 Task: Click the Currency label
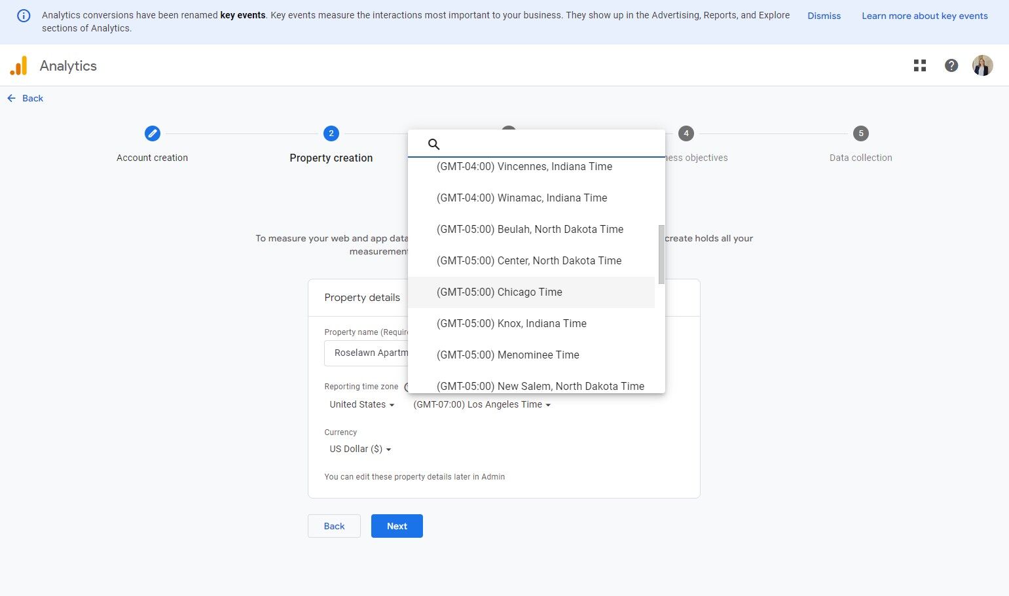(x=340, y=432)
